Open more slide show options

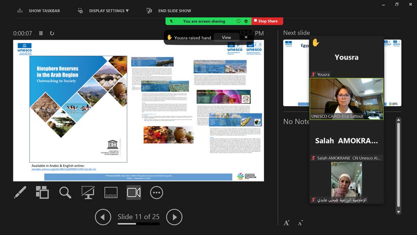(157, 192)
